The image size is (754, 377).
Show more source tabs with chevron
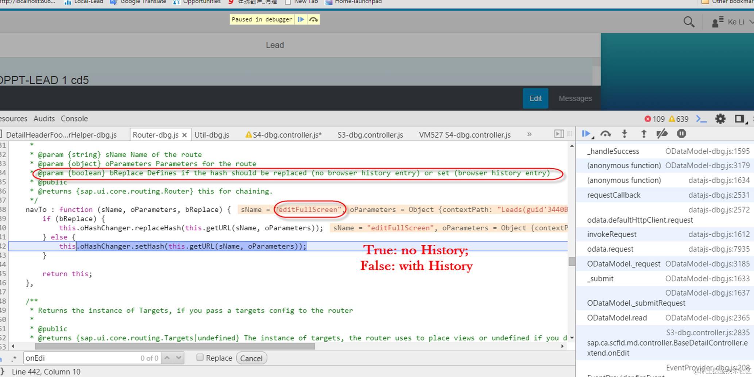point(529,134)
